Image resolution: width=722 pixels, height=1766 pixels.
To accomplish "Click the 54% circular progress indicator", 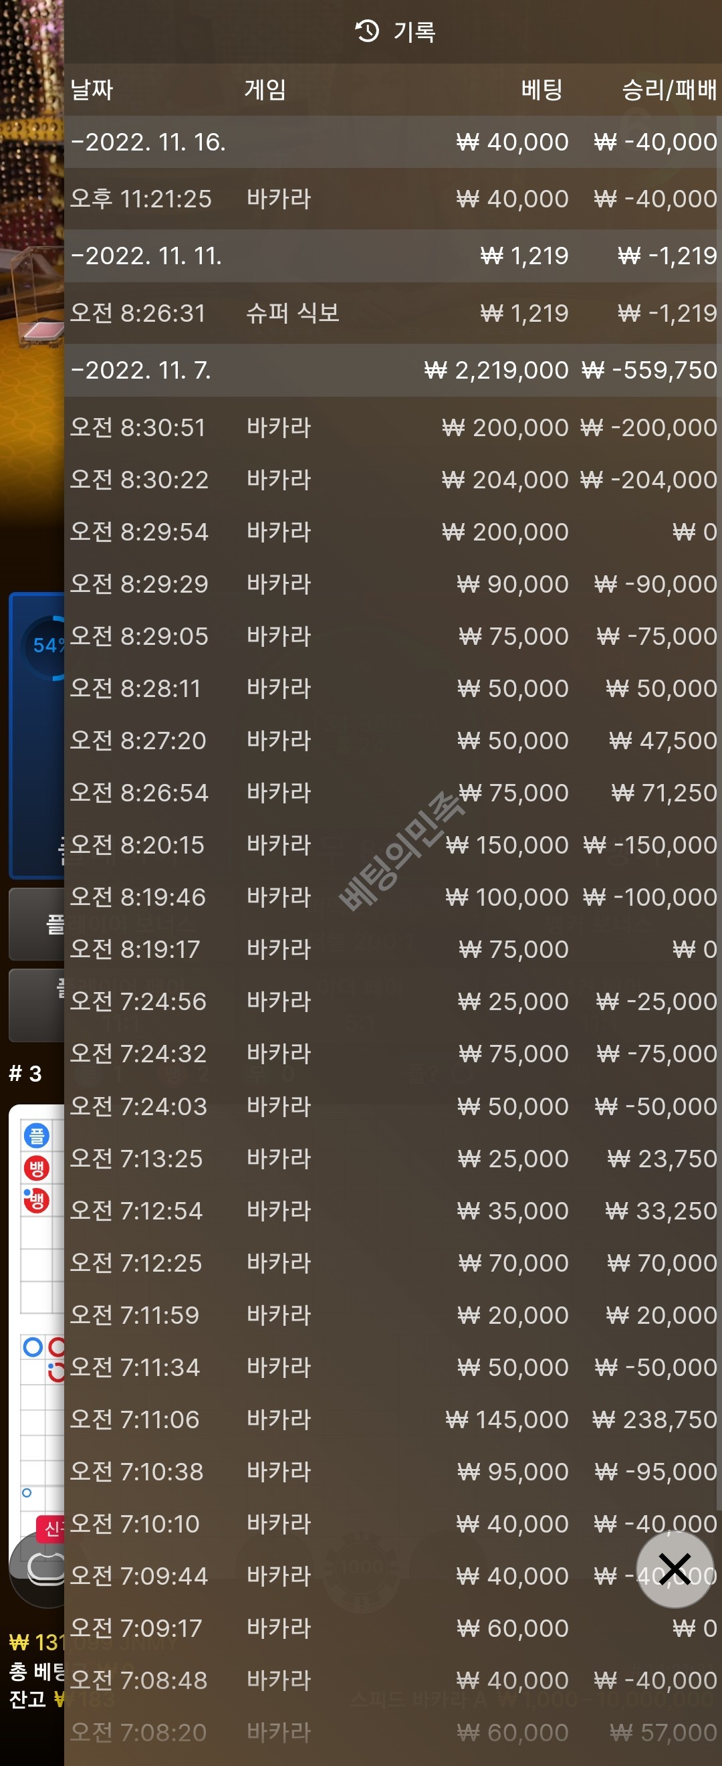I will (45, 645).
